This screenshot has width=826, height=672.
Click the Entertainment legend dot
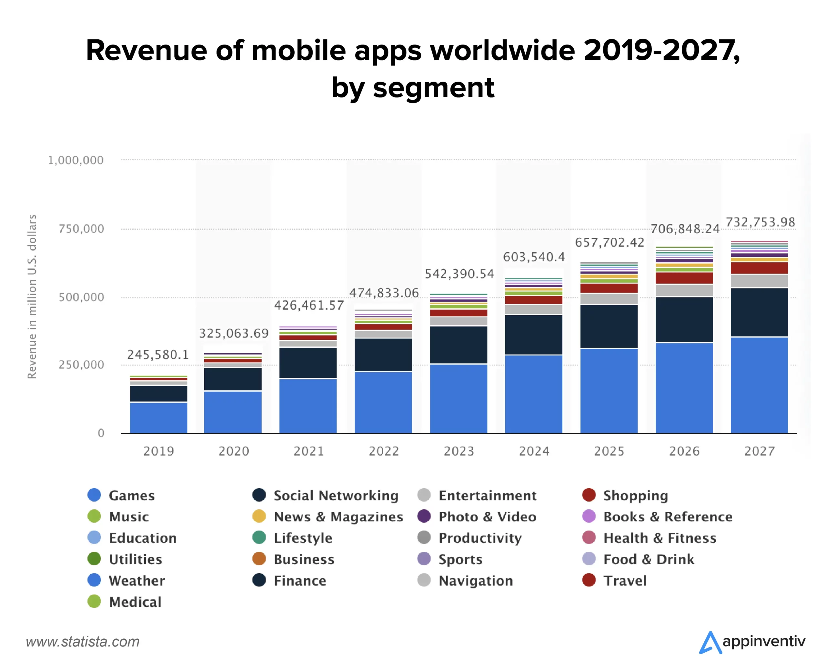click(424, 495)
